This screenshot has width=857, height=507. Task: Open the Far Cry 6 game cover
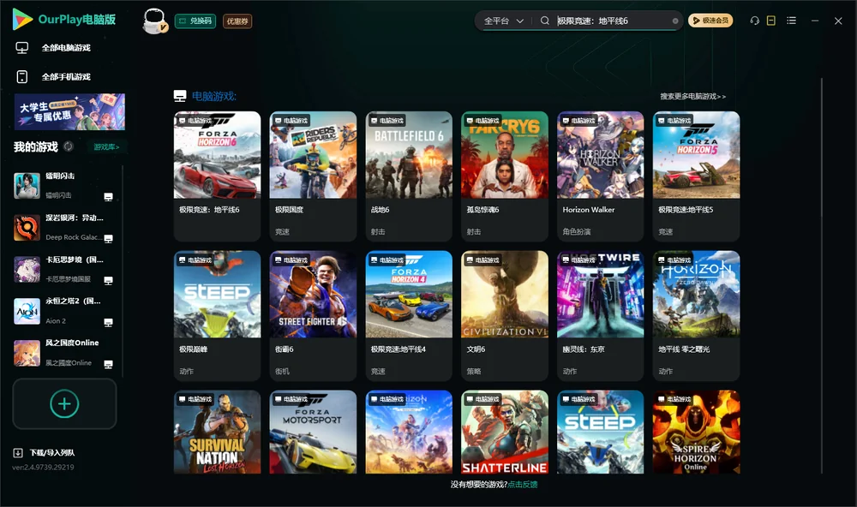click(x=505, y=155)
